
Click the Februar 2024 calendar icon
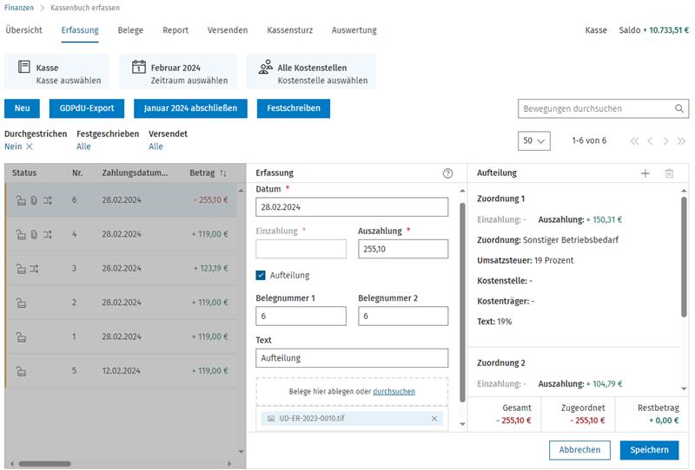pyautogui.click(x=139, y=67)
